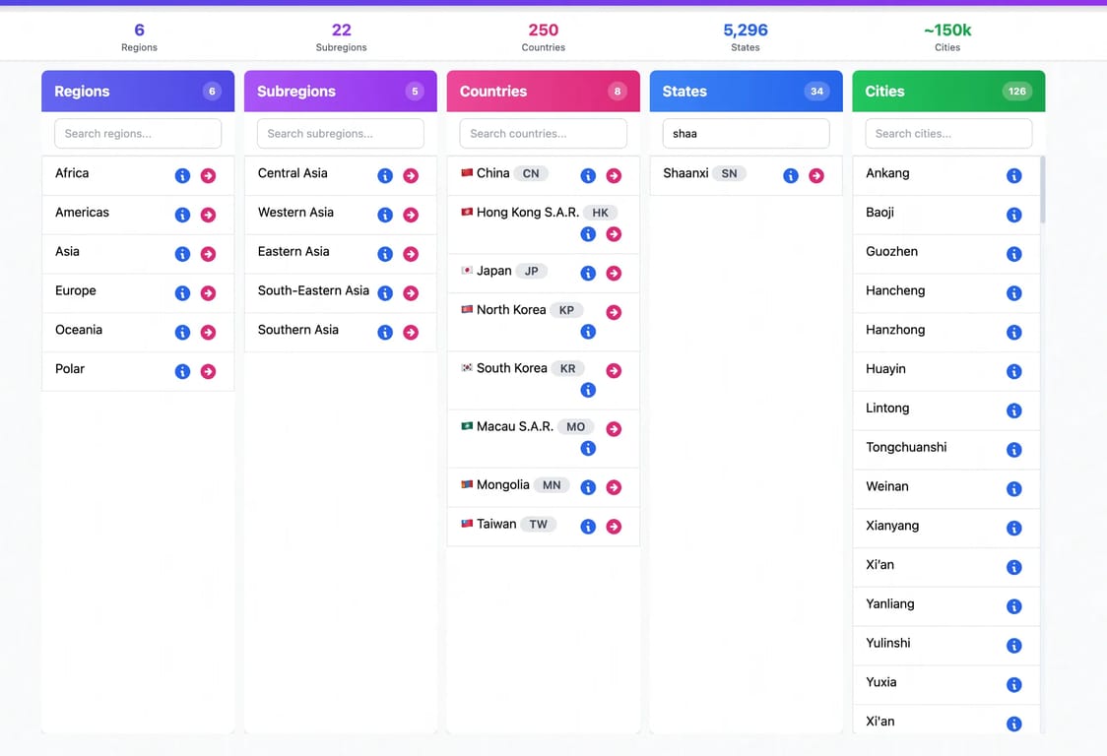This screenshot has width=1107, height=756.
Task: Open Taiwan arrow icon
Action: point(615,527)
